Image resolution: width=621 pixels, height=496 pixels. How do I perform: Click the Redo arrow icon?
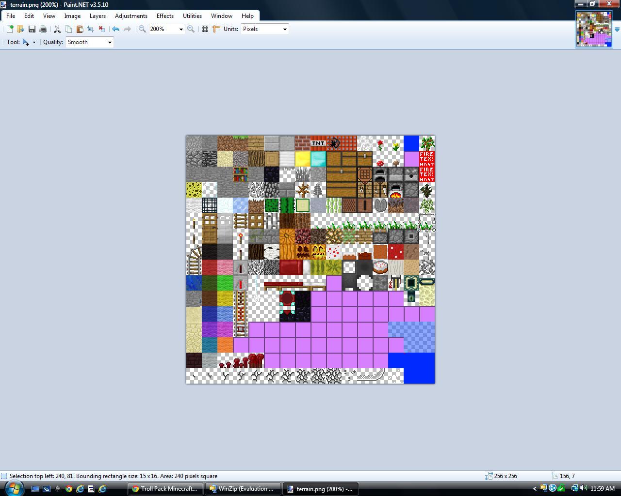click(127, 29)
